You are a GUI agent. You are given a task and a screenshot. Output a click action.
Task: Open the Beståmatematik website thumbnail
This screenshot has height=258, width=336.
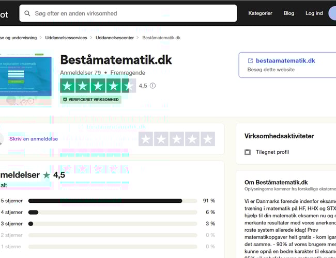tap(25, 78)
